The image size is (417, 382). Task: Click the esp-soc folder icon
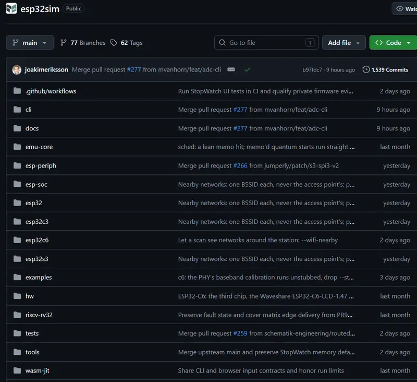pyautogui.click(x=17, y=184)
